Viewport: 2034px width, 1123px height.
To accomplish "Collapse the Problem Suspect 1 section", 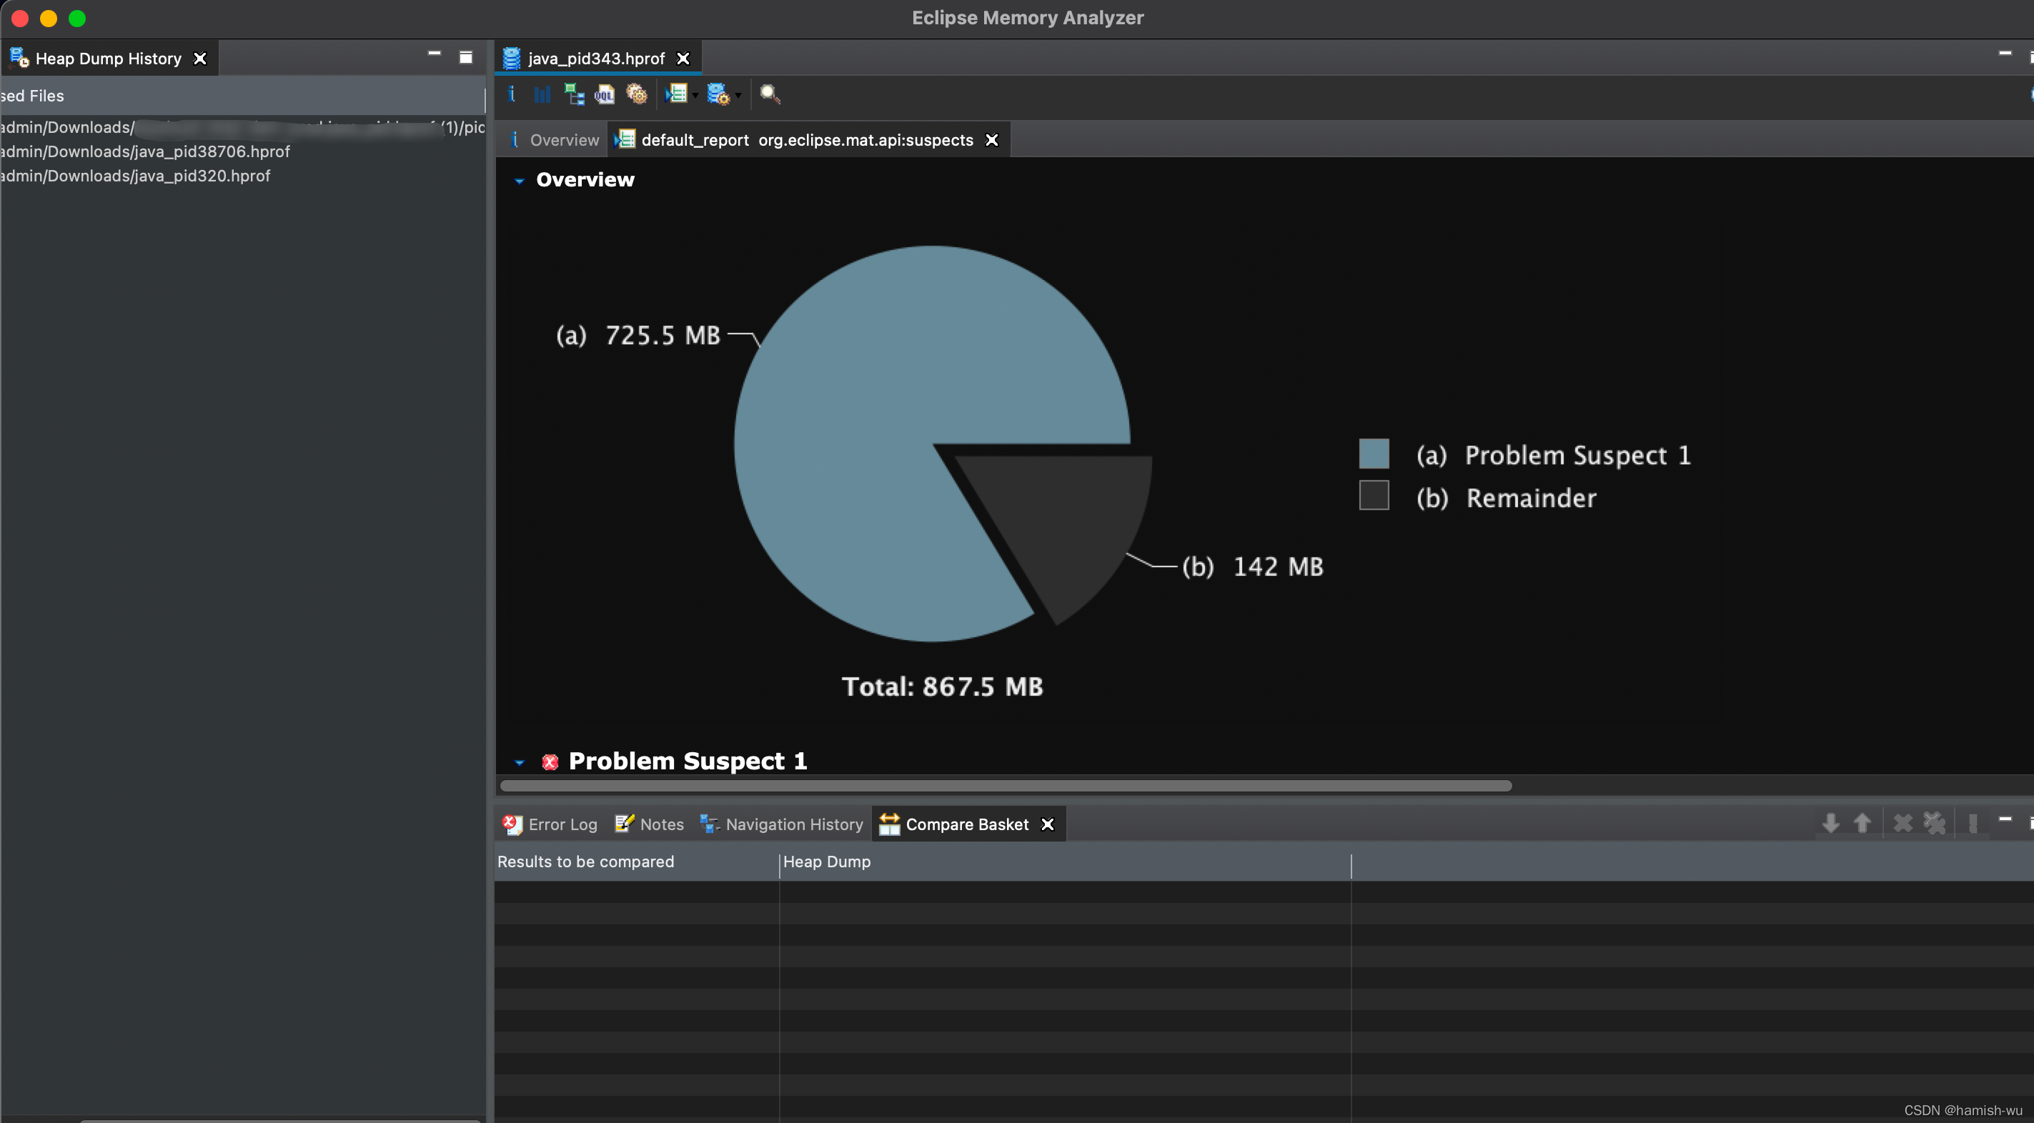I will click(519, 762).
